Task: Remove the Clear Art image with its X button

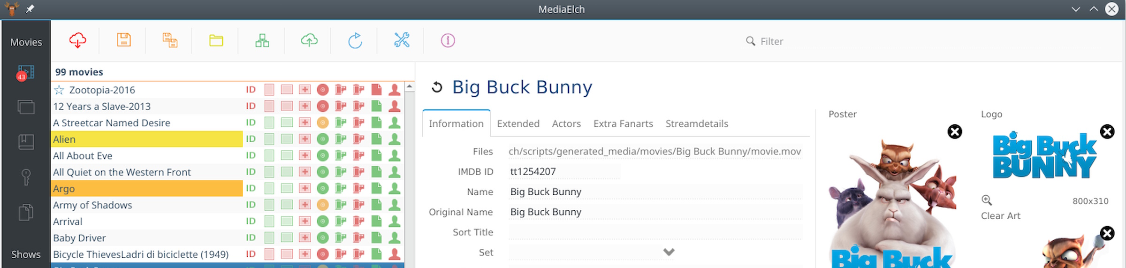Action: point(1107,233)
